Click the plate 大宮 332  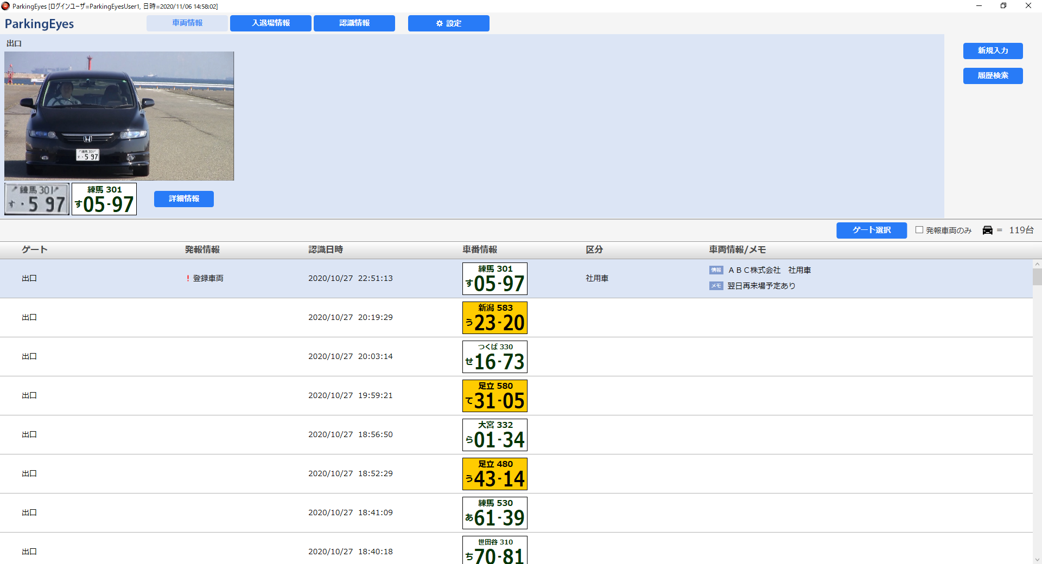pyautogui.click(x=495, y=435)
